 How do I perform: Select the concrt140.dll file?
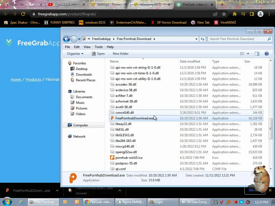point(186,113)
